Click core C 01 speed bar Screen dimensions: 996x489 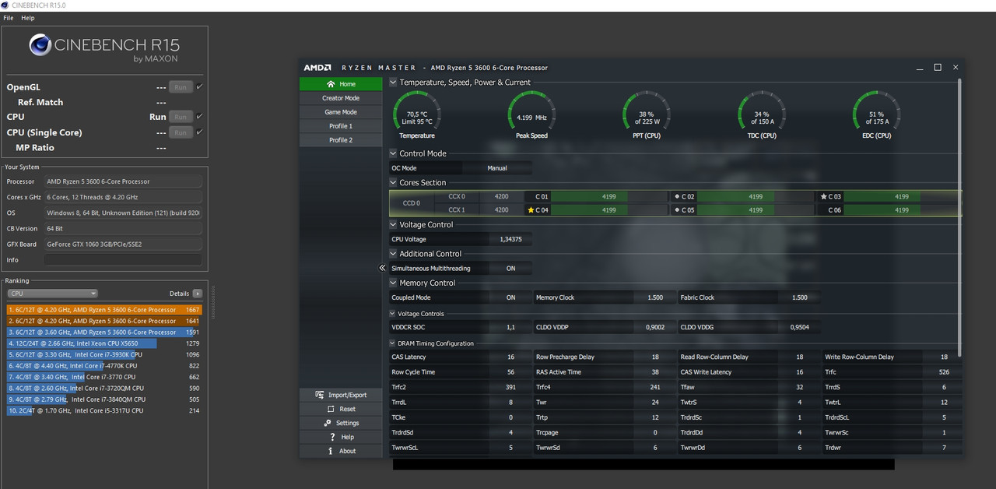click(609, 197)
